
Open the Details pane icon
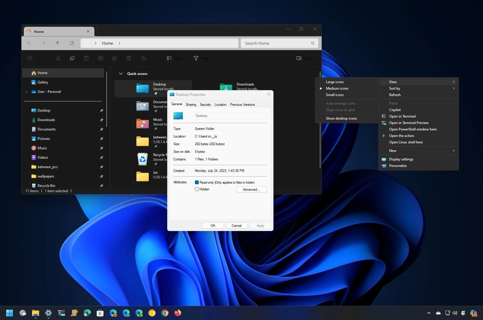tap(299, 58)
